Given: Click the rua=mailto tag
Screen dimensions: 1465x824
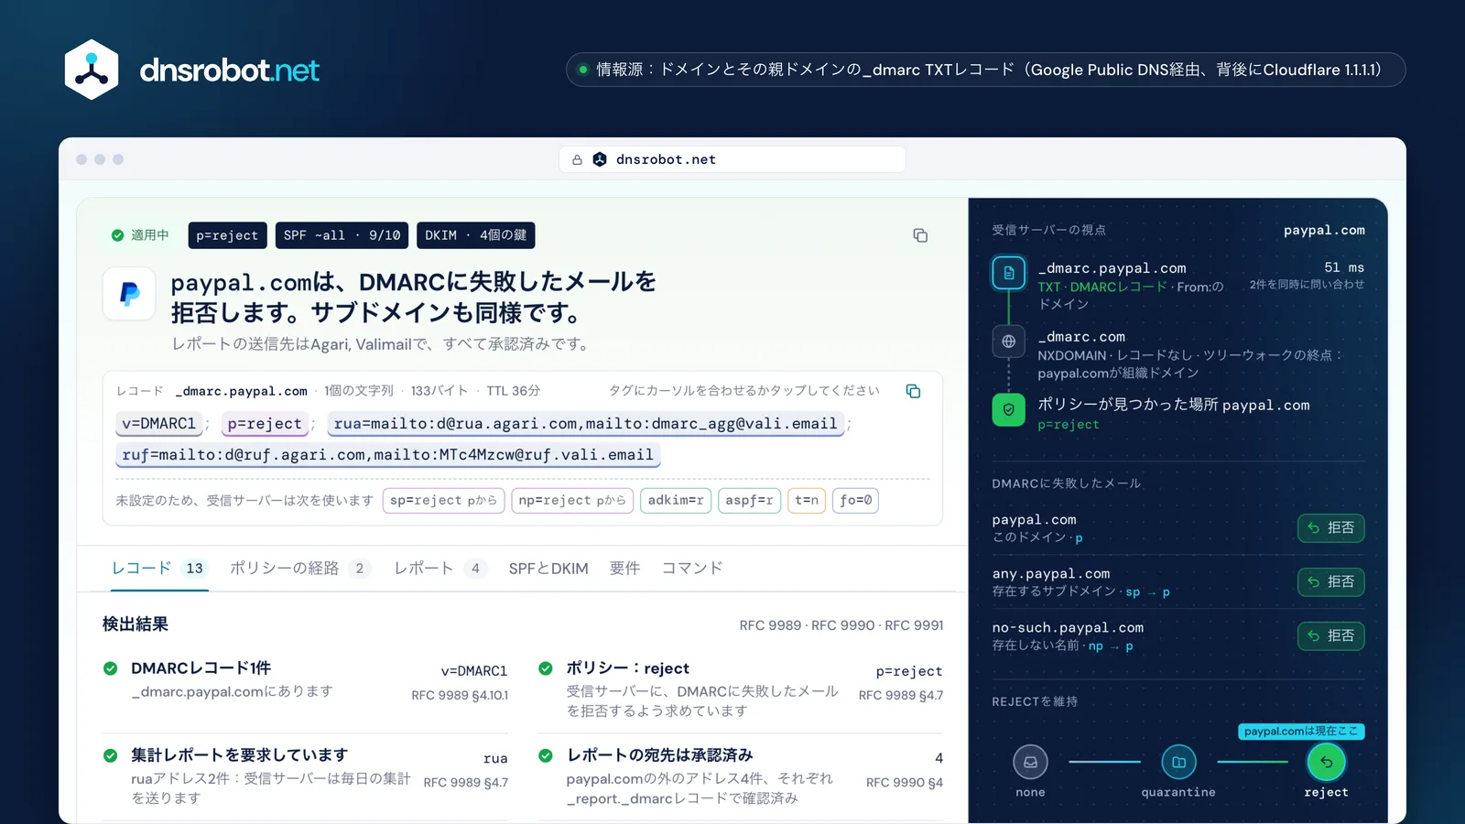Looking at the screenshot, I should (586, 424).
